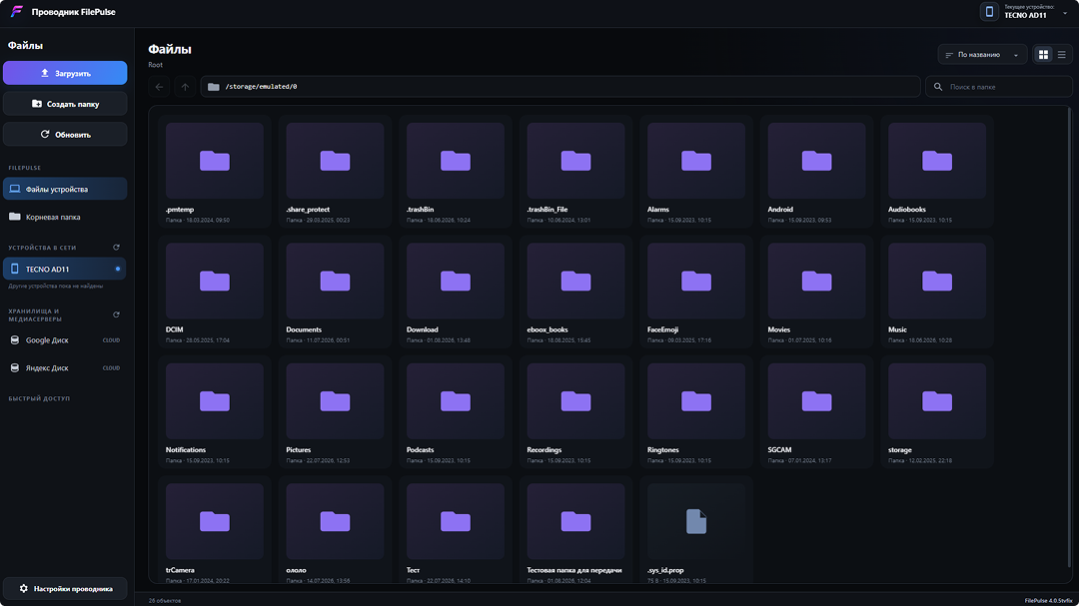
Task: Click the 'Загрузить' upload button
Action: tap(65, 73)
